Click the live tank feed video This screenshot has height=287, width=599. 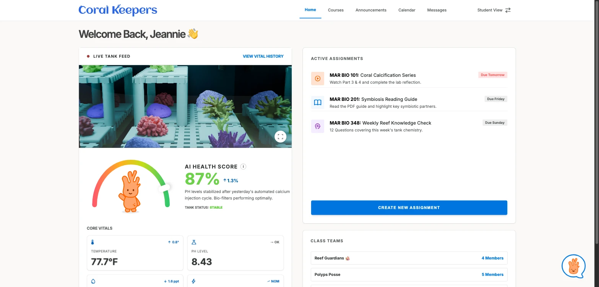click(185, 106)
